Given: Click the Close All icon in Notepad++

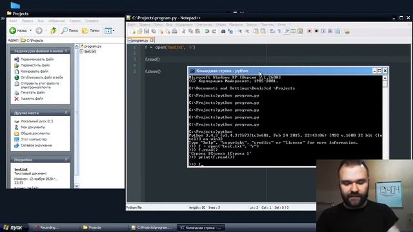Looking at the screenshot, I should tap(168, 32).
